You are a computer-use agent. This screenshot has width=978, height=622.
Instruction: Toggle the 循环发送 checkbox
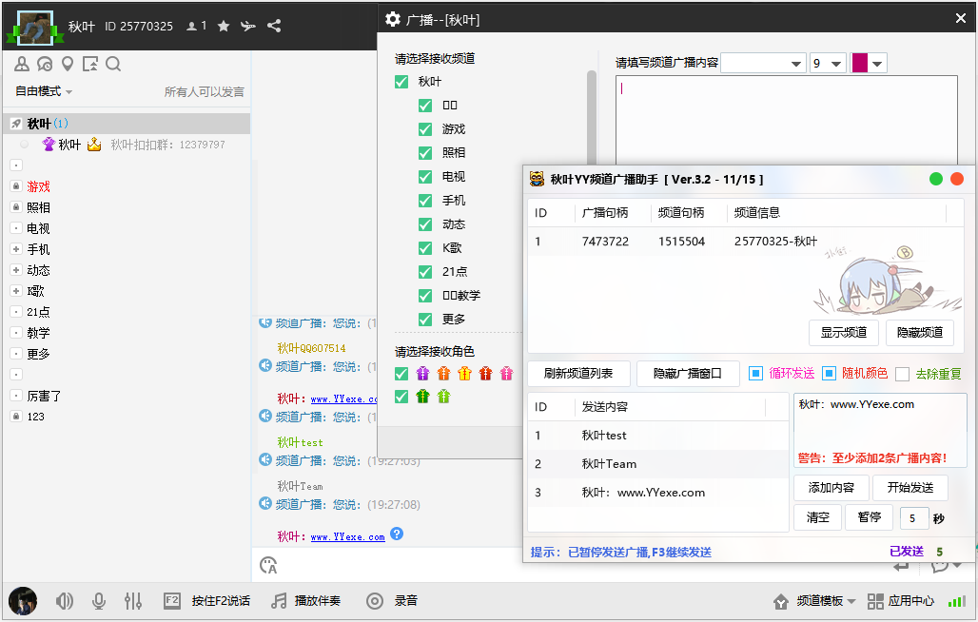click(756, 374)
